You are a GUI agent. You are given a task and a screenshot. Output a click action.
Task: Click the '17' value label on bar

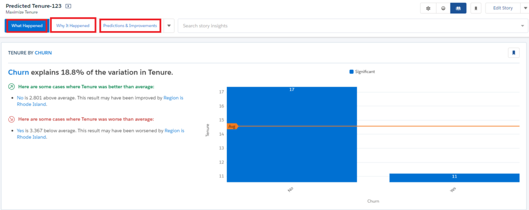(292, 89)
